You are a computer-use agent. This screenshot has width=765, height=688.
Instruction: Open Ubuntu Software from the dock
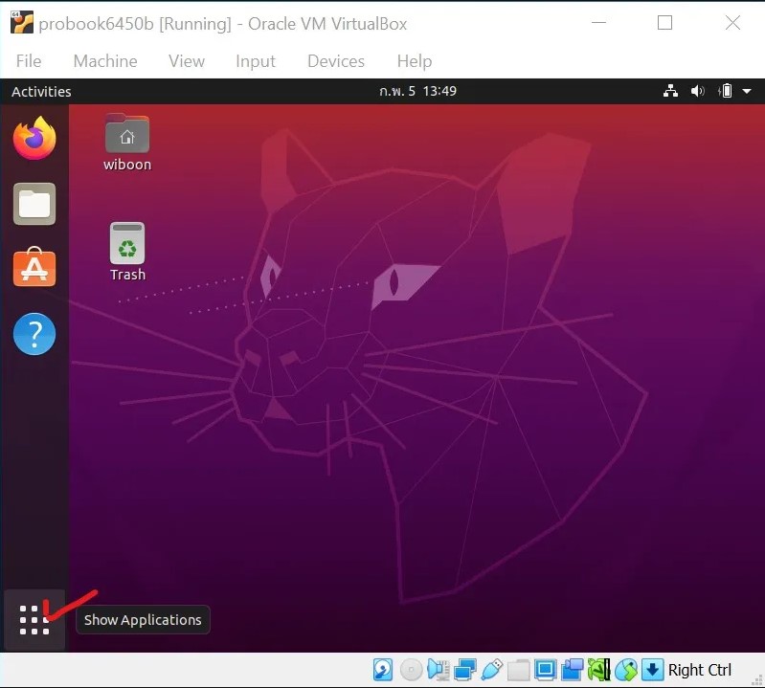coord(34,269)
